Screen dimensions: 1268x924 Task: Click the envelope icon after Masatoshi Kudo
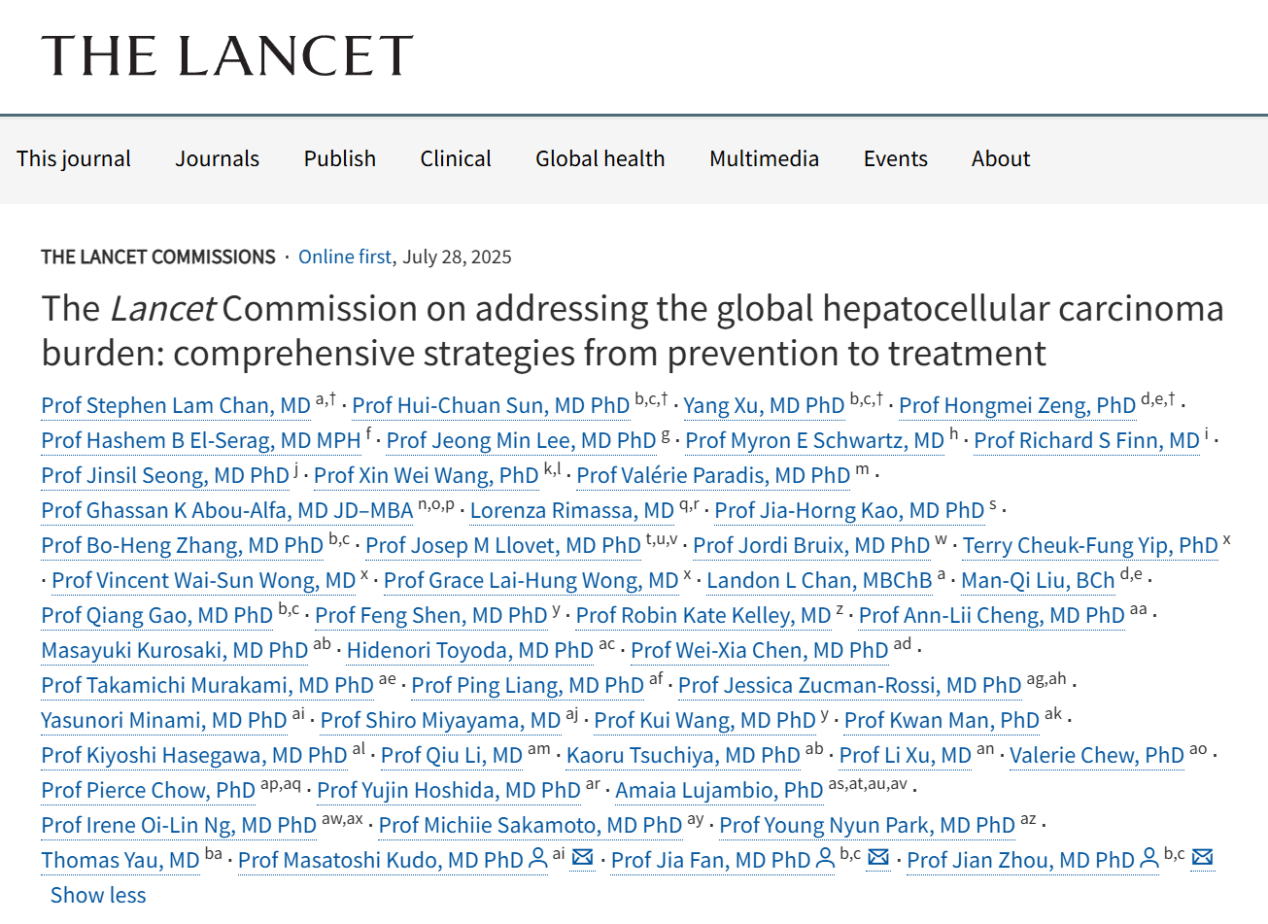[x=582, y=858]
